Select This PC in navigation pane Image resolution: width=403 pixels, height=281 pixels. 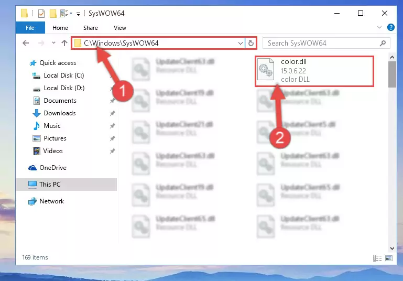67,185
